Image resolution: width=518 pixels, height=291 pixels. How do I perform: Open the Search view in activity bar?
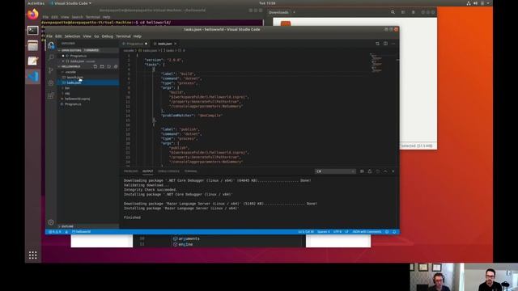tap(51, 57)
